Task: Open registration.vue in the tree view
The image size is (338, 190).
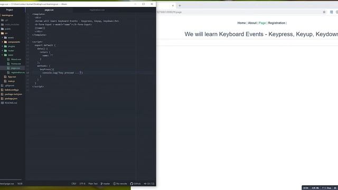Action: click(x=17, y=73)
